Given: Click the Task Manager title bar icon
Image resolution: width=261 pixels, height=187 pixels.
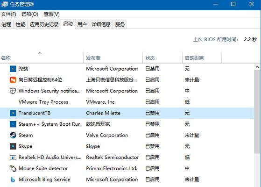Looking at the screenshot, I should click(x=4, y=4).
